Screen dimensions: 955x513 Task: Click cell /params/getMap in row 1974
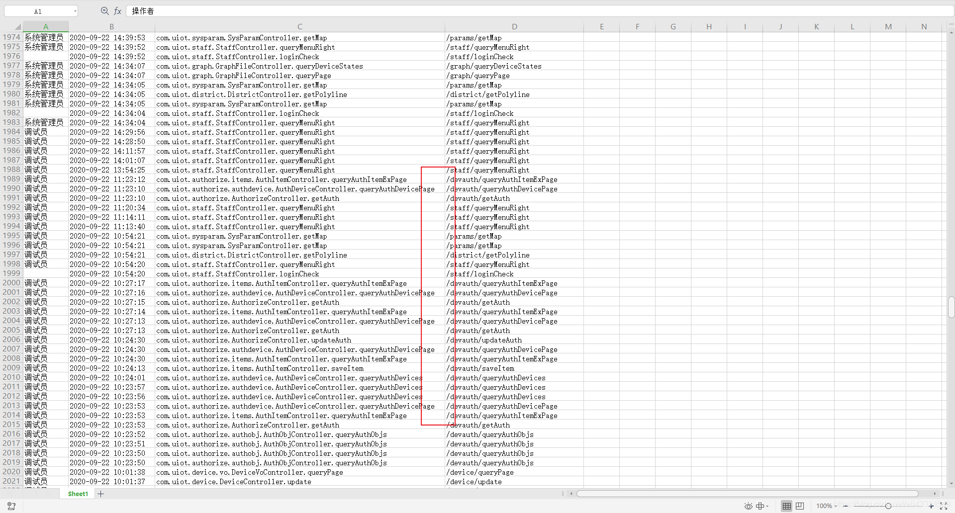pos(514,37)
